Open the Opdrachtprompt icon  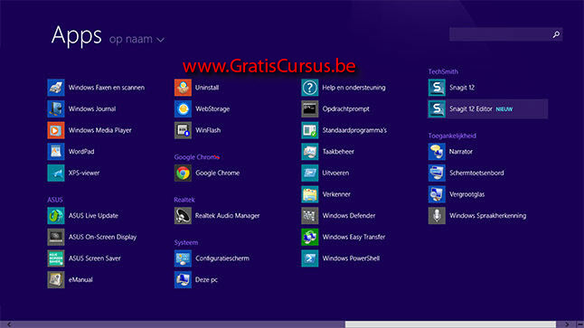[310, 109]
